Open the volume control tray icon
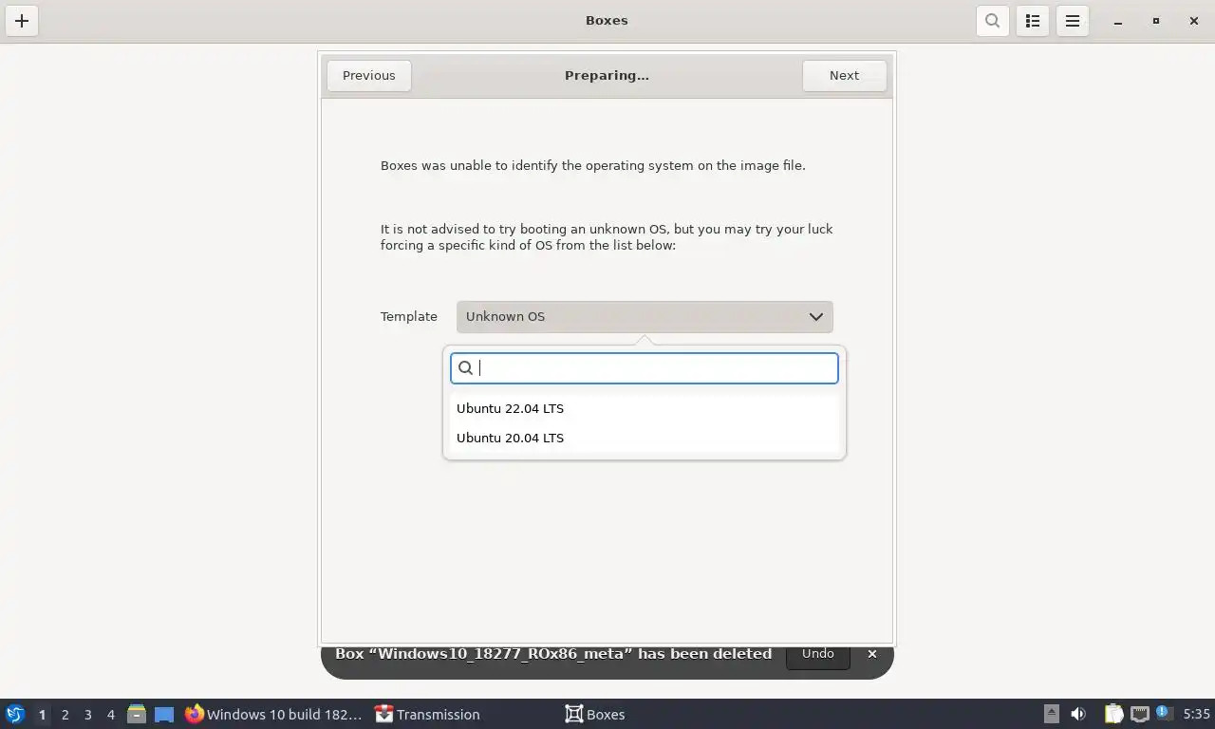This screenshot has width=1215, height=729. click(1078, 714)
